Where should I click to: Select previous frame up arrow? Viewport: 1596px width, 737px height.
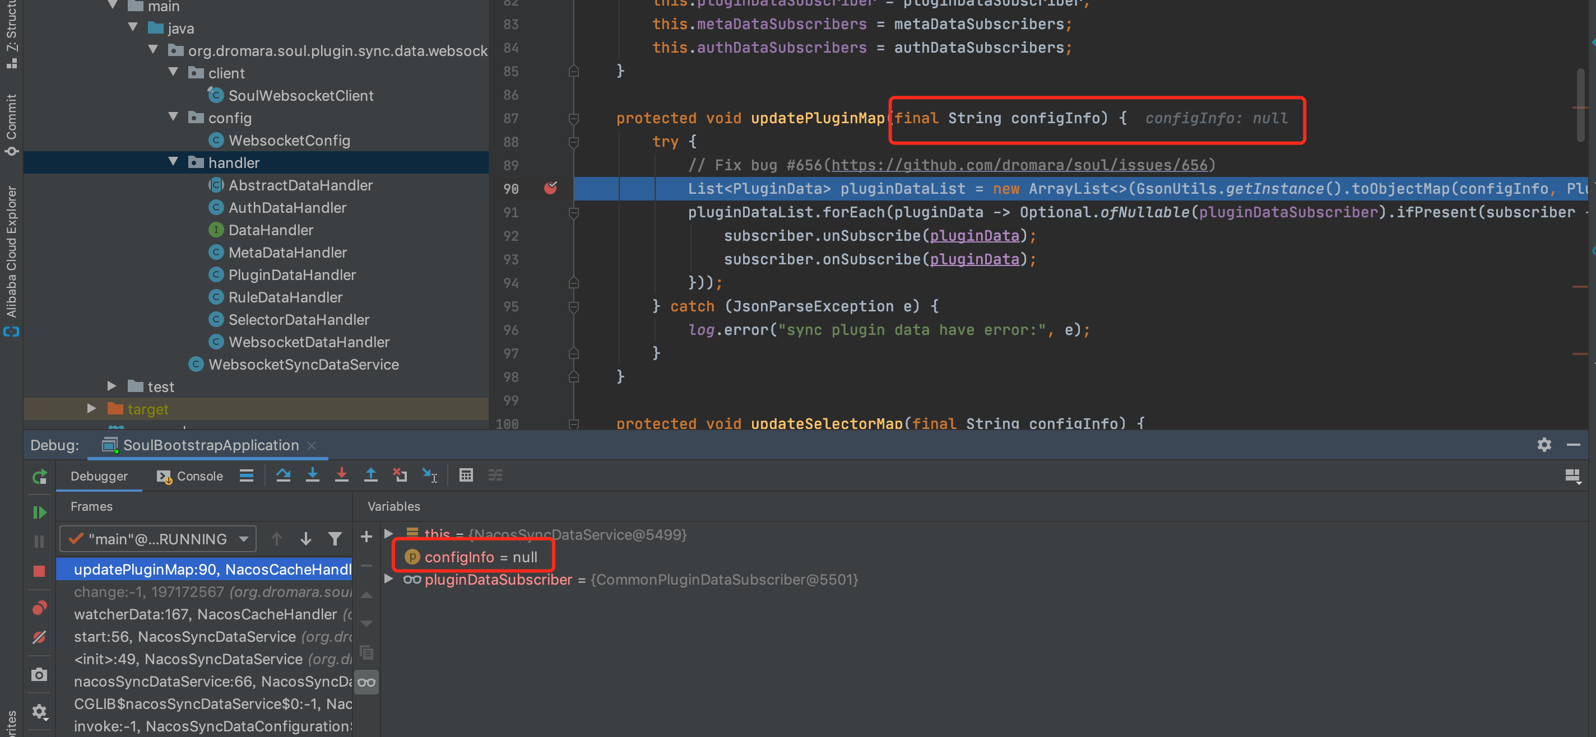pos(276,539)
